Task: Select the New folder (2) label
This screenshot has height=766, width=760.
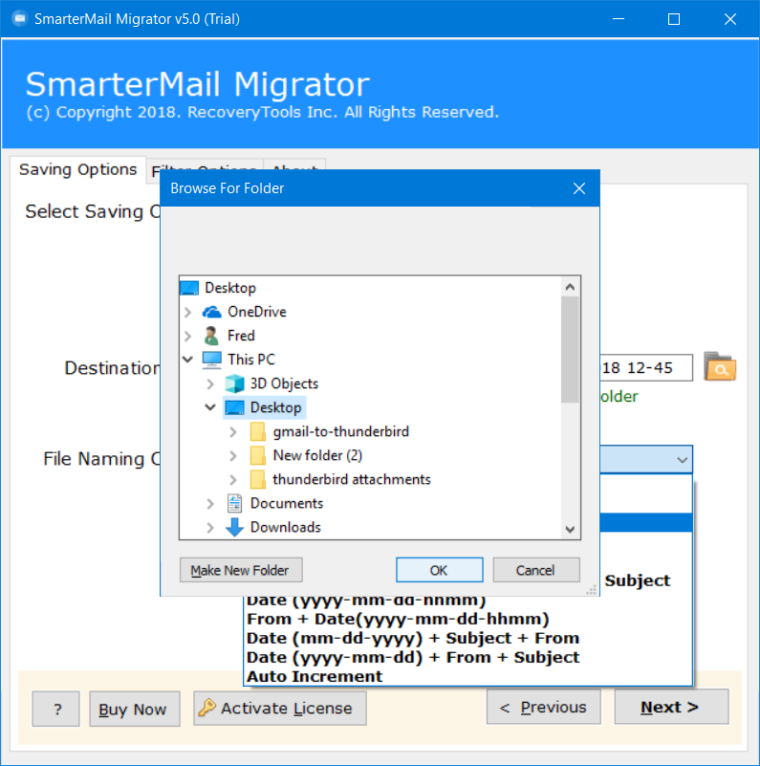Action: click(x=317, y=455)
